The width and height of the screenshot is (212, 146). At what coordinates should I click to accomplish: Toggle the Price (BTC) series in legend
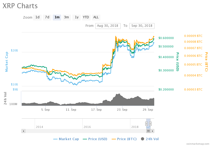(124, 139)
